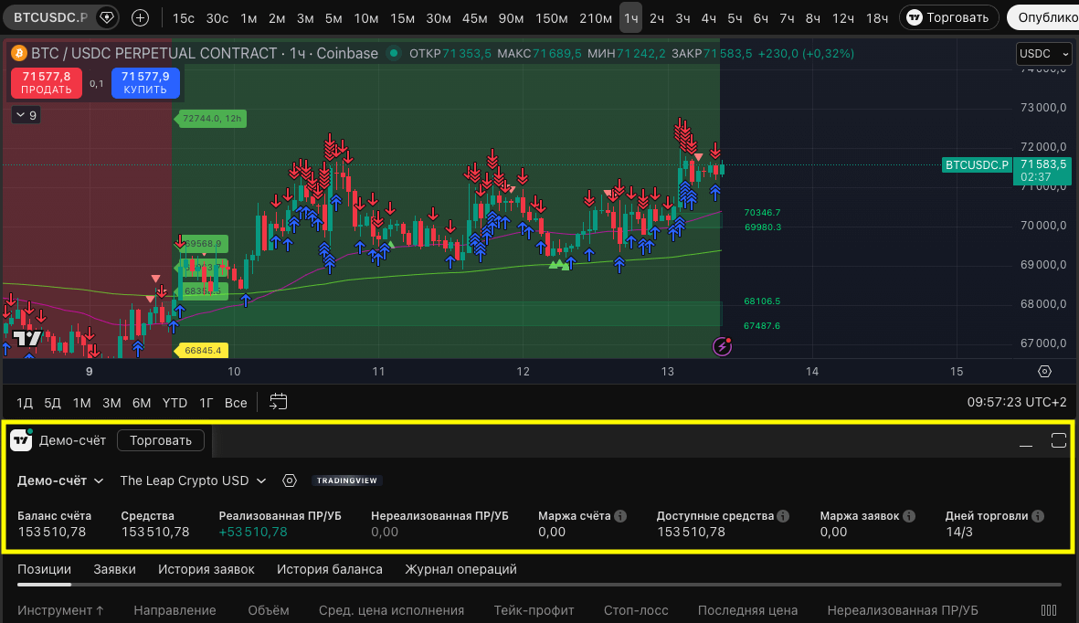Switch to the 15м timeframe
The image size is (1079, 623).
[x=402, y=17]
